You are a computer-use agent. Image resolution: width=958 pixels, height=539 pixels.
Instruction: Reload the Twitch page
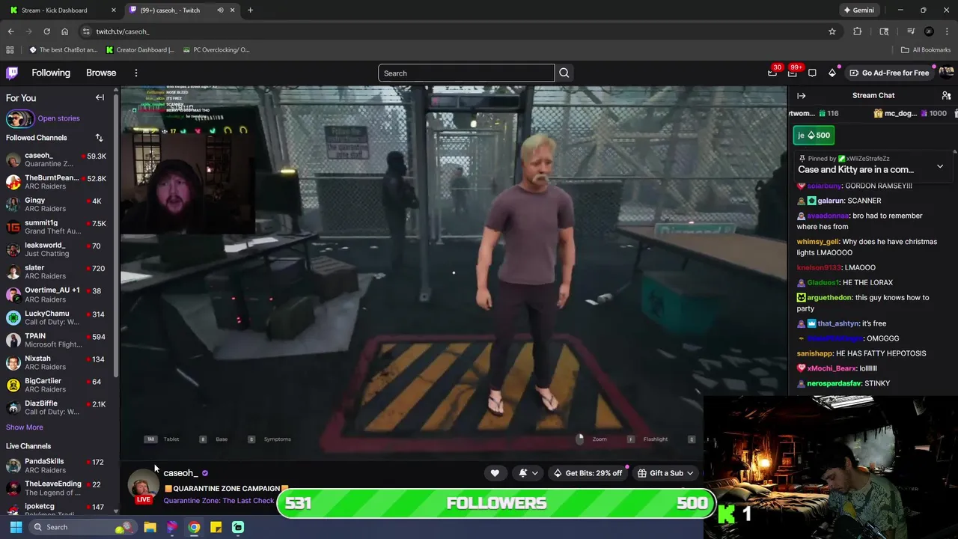coord(46,31)
